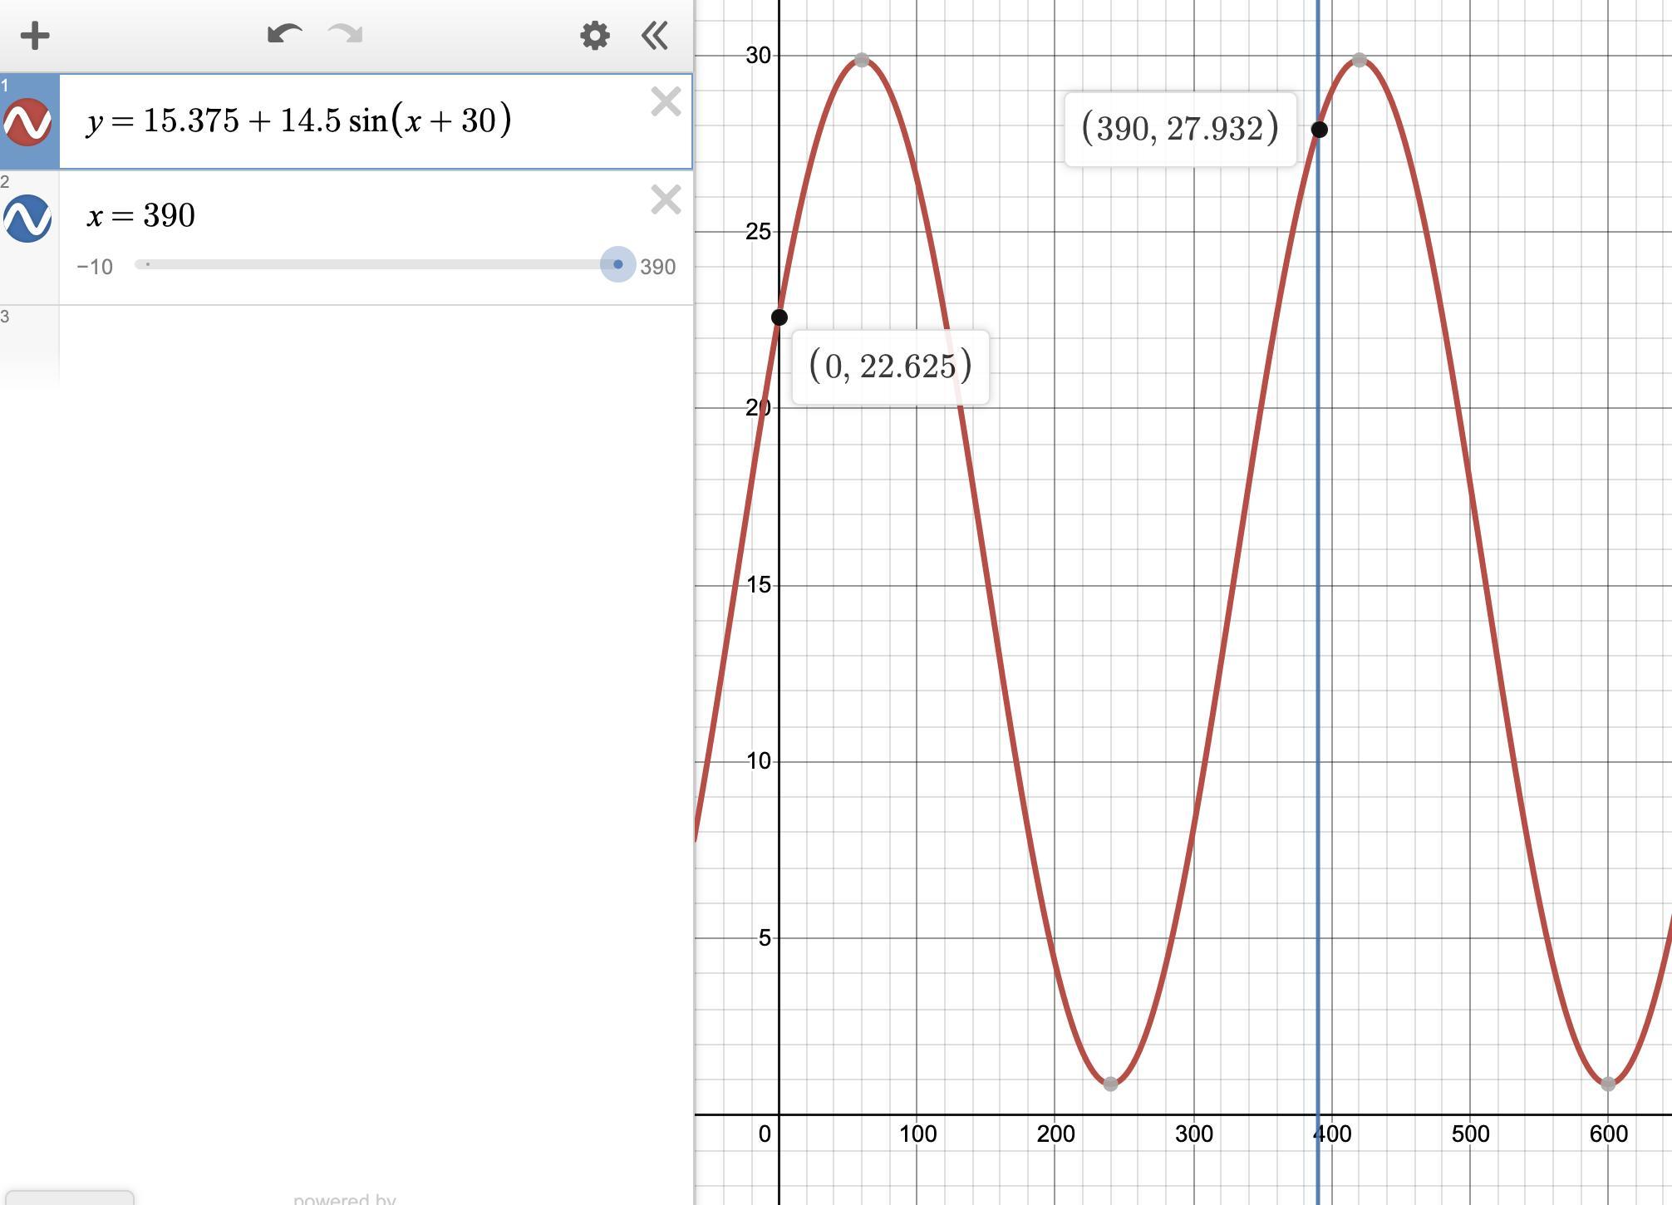The image size is (1672, 1205).
Task: Click gray minimum point near x=240
Action: click(1110, 1084)
